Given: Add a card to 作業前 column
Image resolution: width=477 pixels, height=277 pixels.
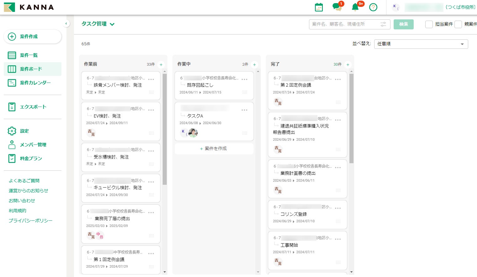Looking at the screenshot, I should coord(161,64).
